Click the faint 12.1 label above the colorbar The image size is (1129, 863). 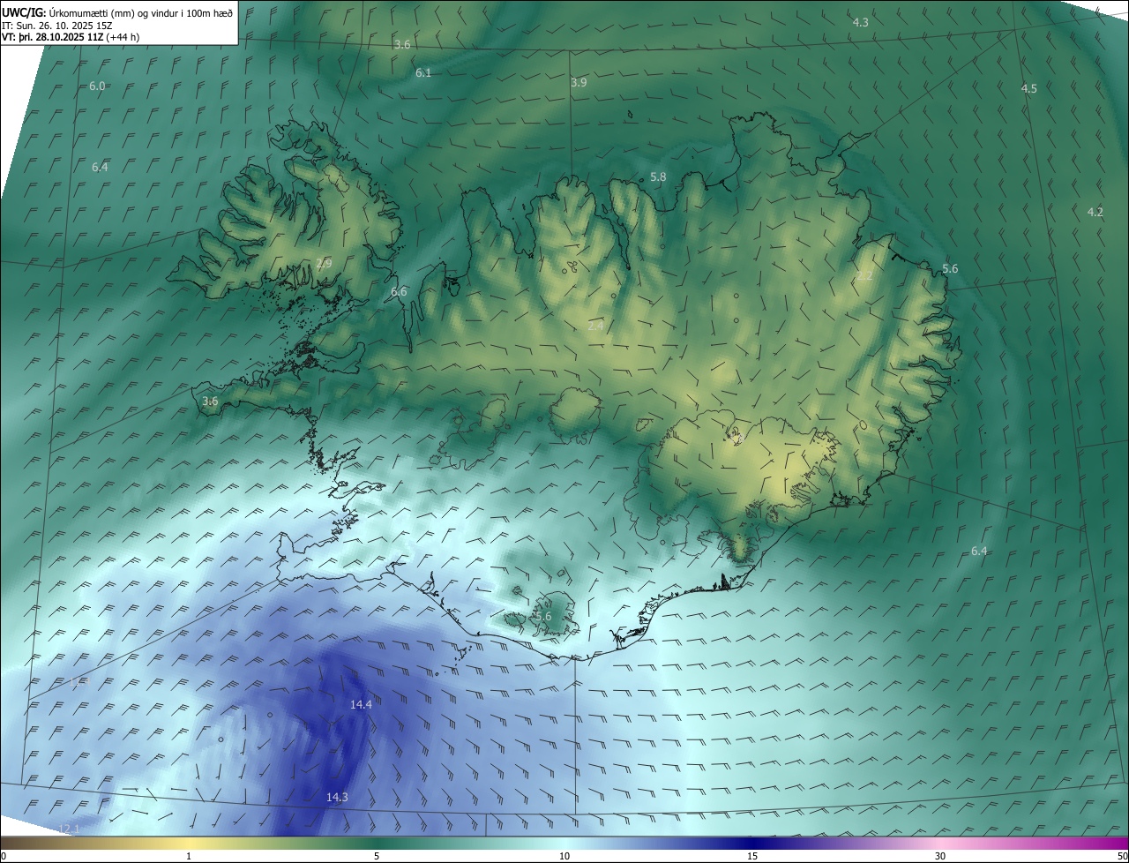click(x=69, y=829)
